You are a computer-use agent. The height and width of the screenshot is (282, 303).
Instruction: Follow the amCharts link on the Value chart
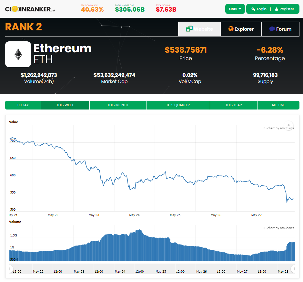pyautogui.click(x=278, y=128)
